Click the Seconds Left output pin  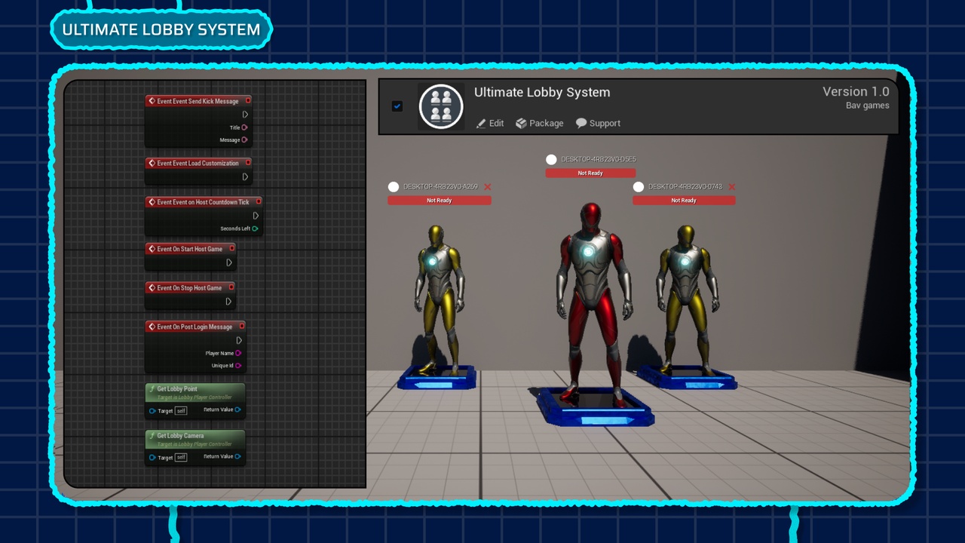pyautogui.click(x=255, y=229)
